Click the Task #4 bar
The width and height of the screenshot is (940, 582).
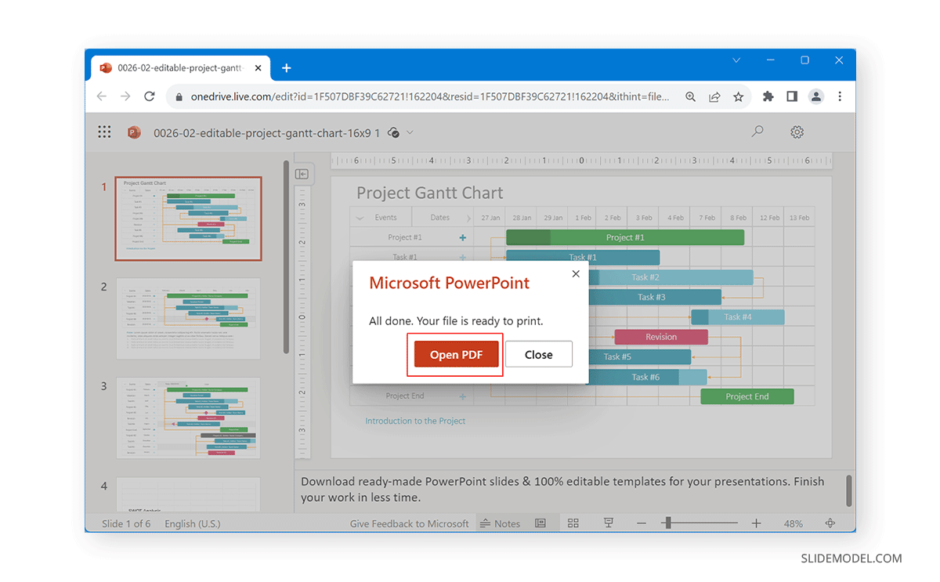pyautogui.click(x=737, y=317)
